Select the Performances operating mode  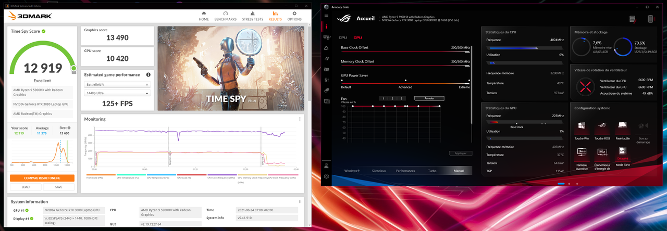click(405, 171)
